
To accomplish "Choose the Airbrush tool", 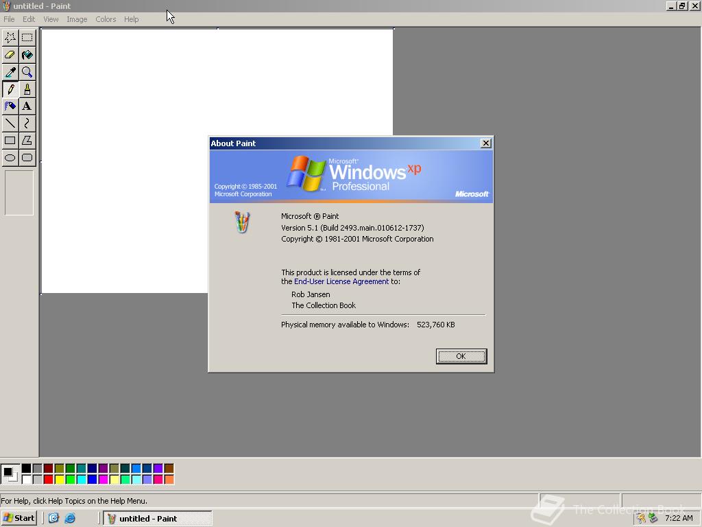I will [x=10, y=106].
